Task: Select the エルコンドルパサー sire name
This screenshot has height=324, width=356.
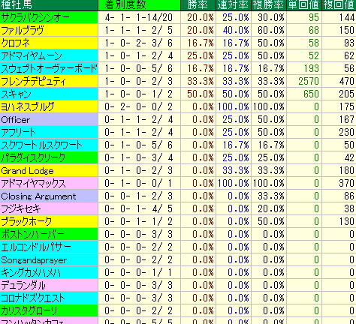Action: point(49,247)
